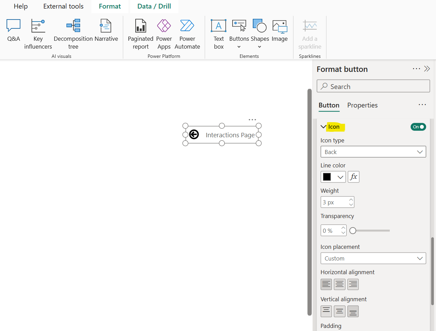Select bottom vertical alignment

[x=353, y=311]
